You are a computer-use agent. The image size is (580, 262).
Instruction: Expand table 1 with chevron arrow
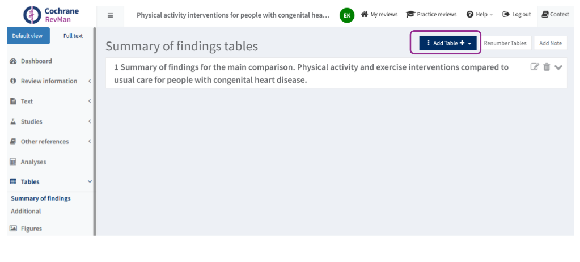point(558,67)
